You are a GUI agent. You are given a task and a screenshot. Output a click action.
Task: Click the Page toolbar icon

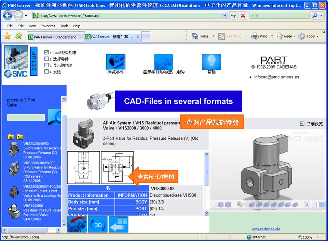279,37
